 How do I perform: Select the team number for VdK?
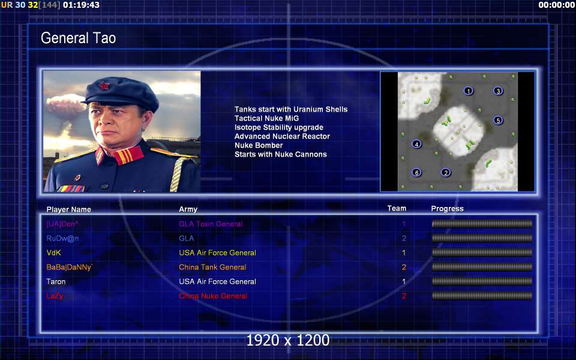pos(404,253)
